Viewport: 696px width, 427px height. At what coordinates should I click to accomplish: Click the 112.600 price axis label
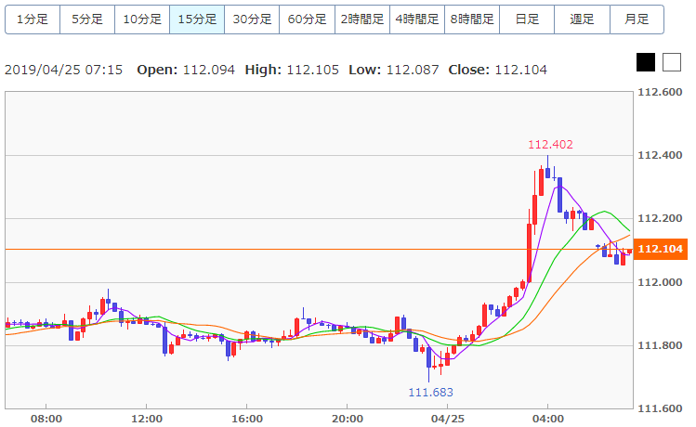tap(661, 92)
